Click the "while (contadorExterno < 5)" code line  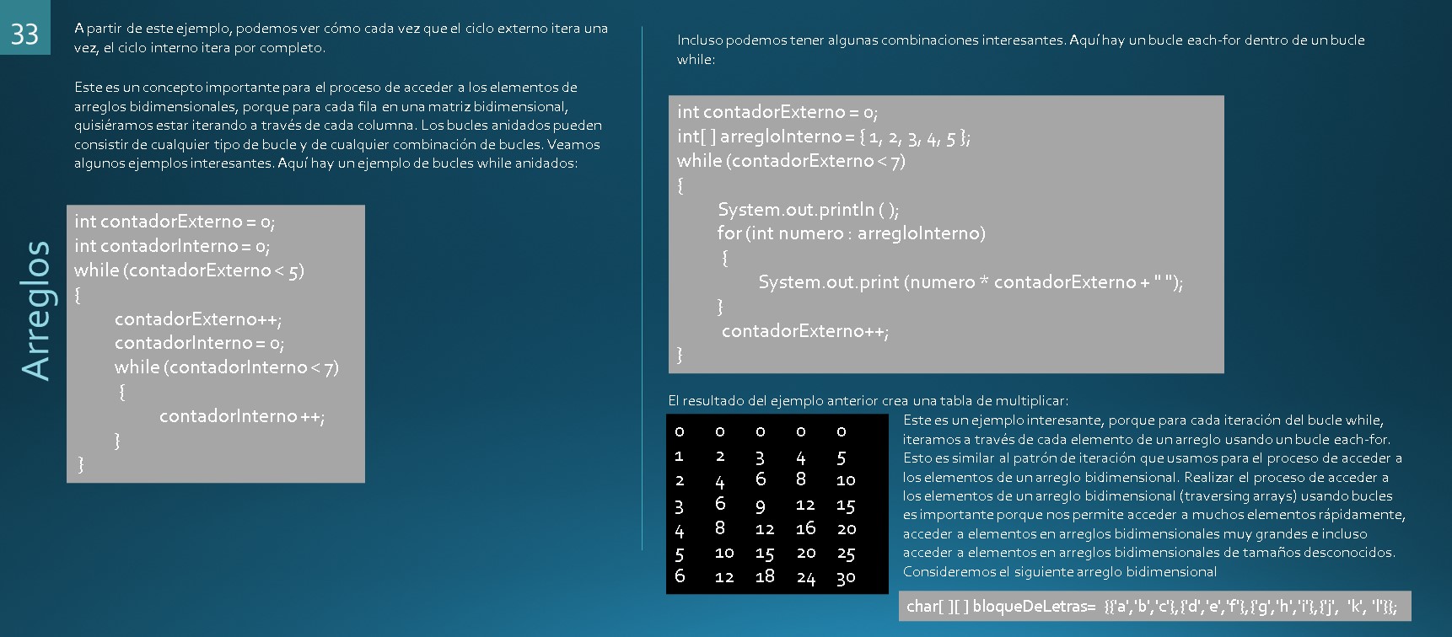point(189,270)
